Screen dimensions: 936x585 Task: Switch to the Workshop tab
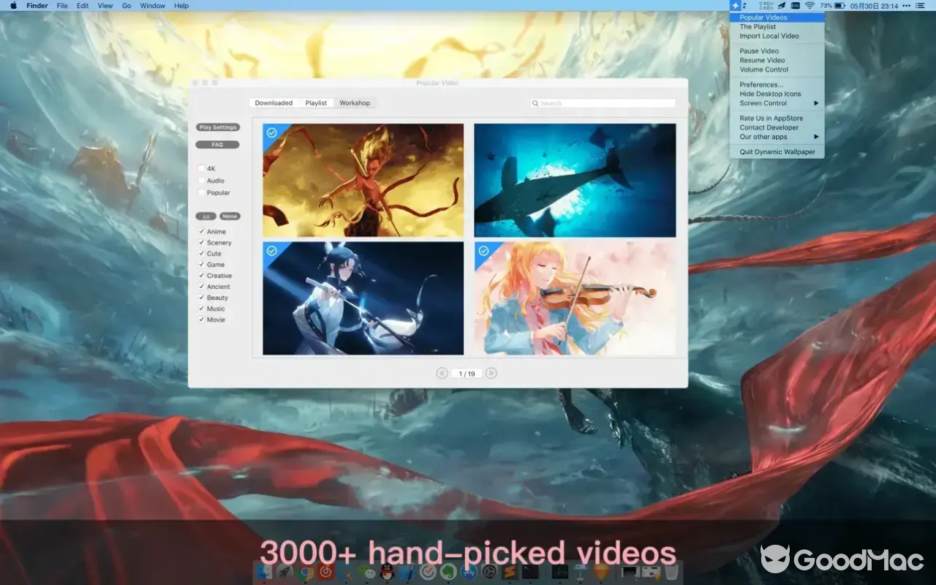point(355,102)
